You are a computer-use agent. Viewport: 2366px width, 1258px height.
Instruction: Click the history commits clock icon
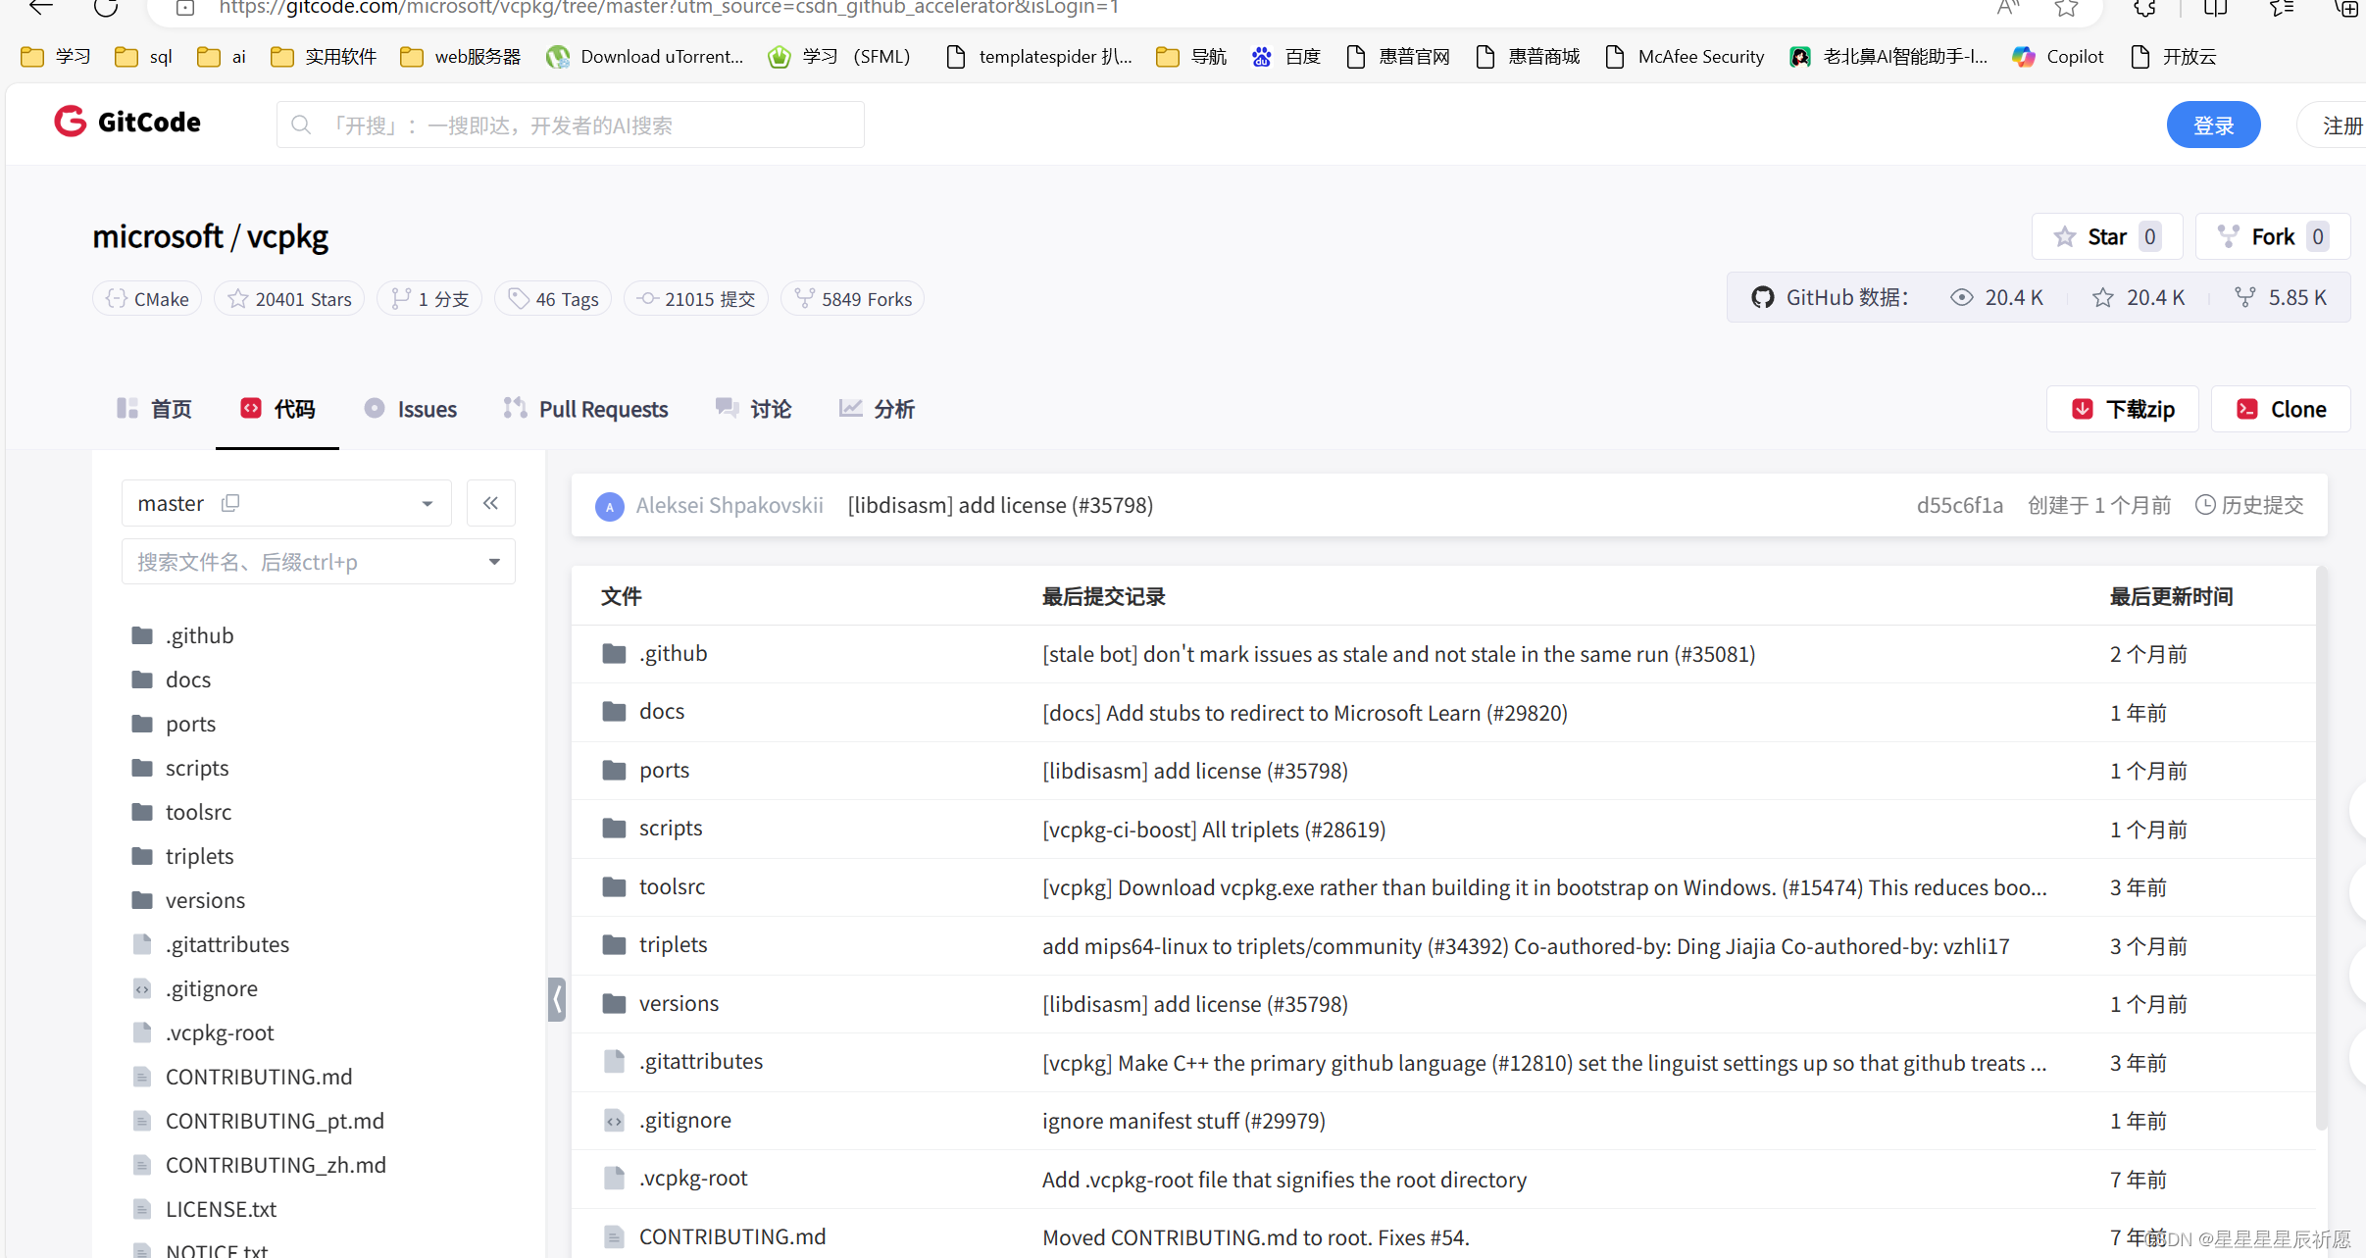pos(2205,505)
